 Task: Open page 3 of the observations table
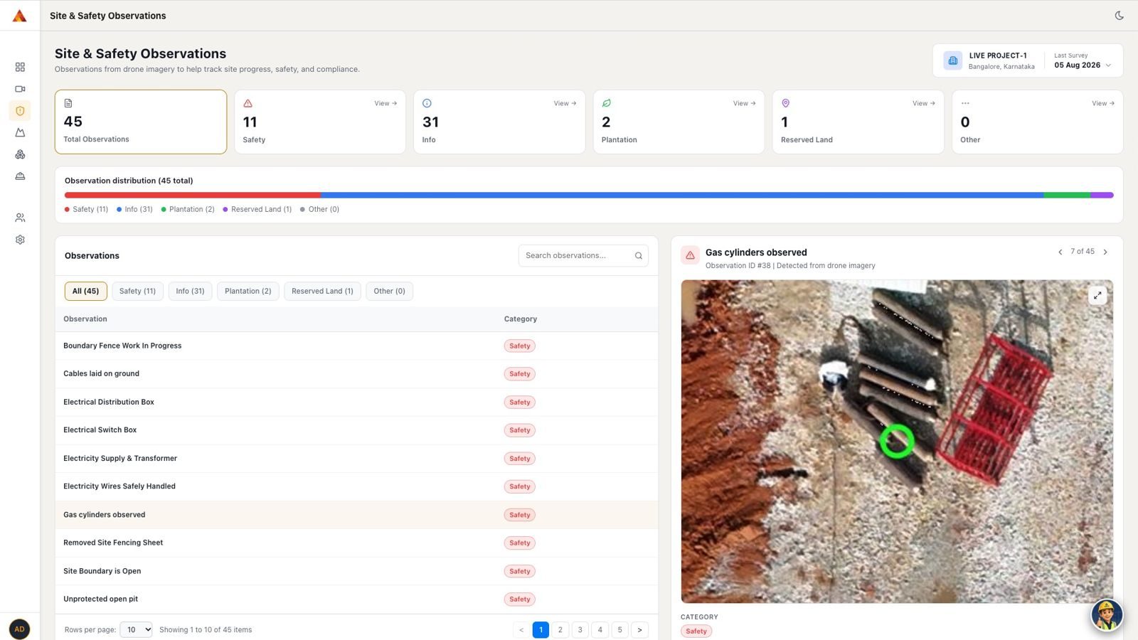click(x=580, y=629)
